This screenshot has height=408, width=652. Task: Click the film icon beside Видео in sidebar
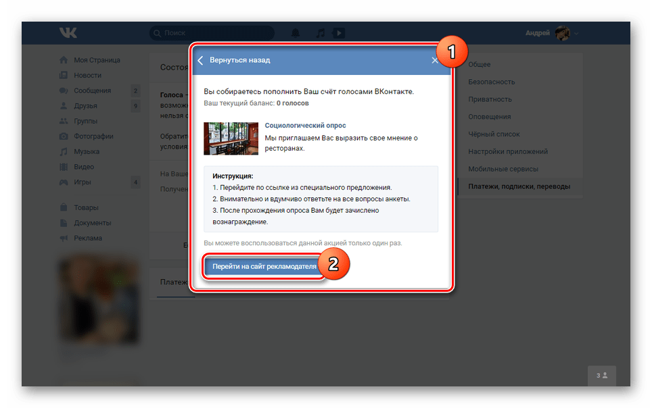(x=64, y=167)
